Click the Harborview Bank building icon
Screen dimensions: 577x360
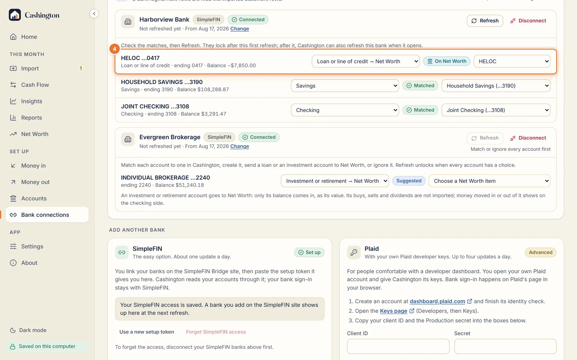click(x=128, y=22)
